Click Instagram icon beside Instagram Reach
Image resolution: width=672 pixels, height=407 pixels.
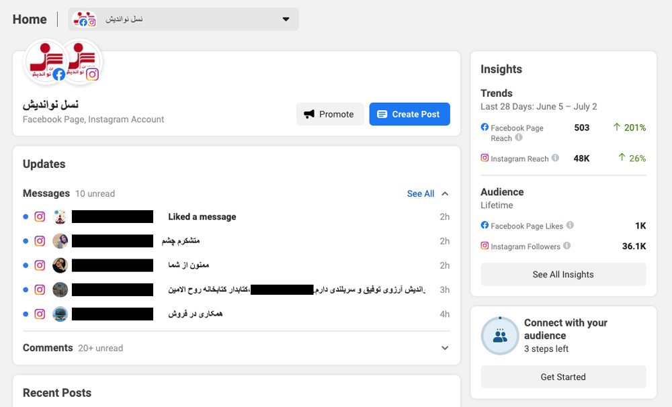(485, 158)
